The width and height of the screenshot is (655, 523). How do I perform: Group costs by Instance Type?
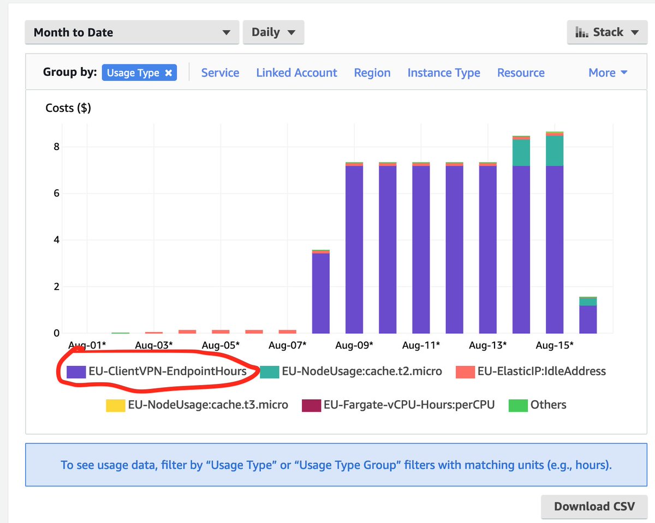tap(444, 73)
